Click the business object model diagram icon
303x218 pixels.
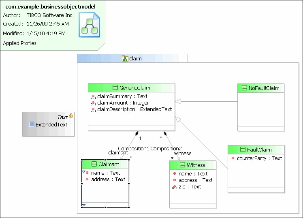tap(89, 24)
